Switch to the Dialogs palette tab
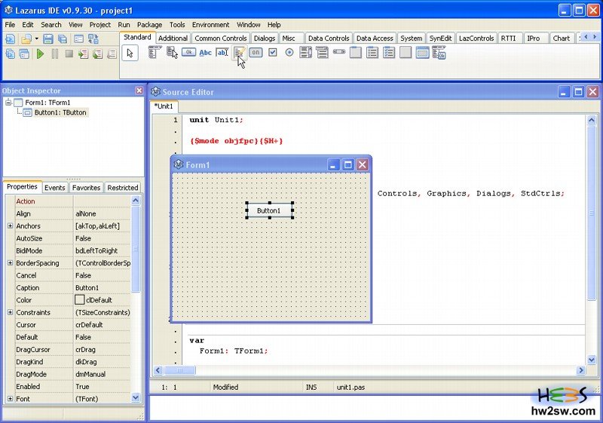Screen dimensions: 603x423 [x=265, y=38]
